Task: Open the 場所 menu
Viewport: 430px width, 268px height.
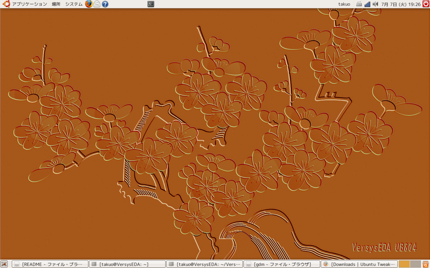Action: coord(56,4)
